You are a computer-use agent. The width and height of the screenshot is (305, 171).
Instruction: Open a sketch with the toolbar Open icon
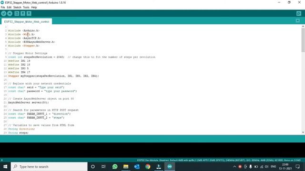23,13
